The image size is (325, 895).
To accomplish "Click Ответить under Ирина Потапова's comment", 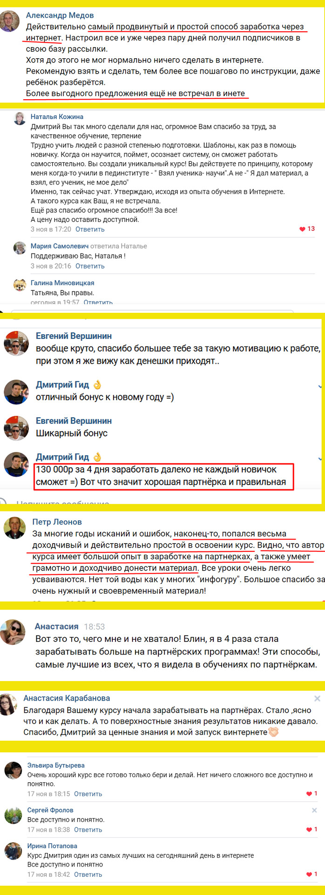I will pyautogui.click(x=88, y=874).
